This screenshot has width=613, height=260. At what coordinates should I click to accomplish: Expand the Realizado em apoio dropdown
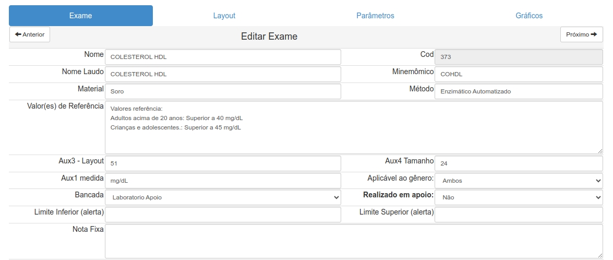click(518, 198)
